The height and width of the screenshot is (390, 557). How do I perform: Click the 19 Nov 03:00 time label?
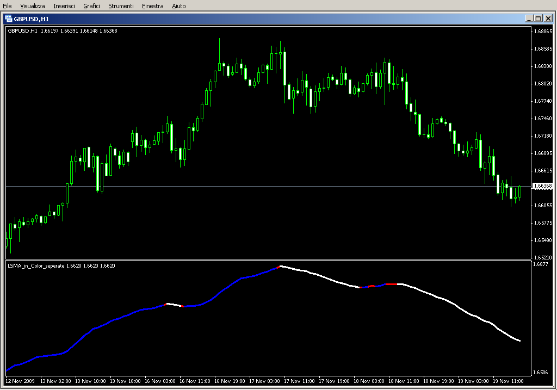[x=473, y=381]
